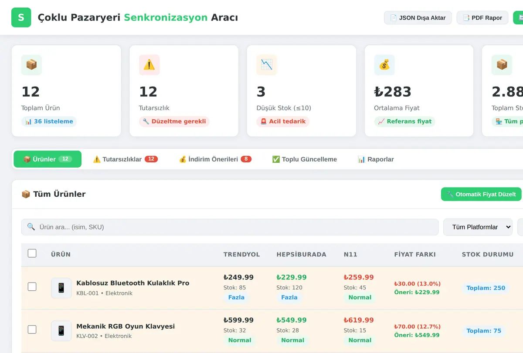This screenshot has height=353, width=523.
Task: Click the ₺599.99 Trendyol price
Action: [x=238, y=320]
